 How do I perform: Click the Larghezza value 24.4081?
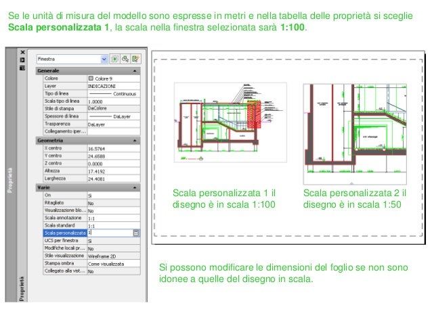pyautogui.click(x=114, y=179)
